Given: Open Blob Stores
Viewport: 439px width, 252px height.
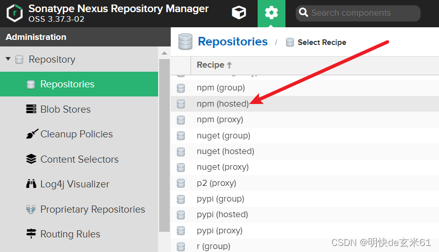Looking at the screenshot, I should coord(66,109).
